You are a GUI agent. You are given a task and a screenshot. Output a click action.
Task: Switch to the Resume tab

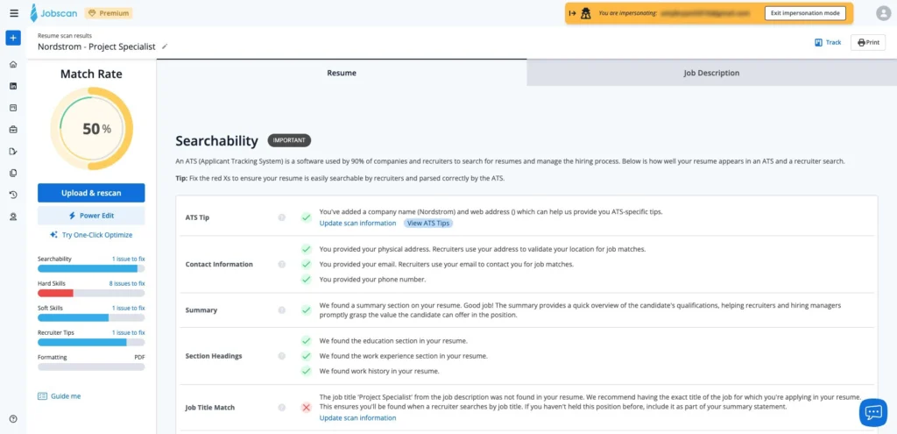[342, 73]
